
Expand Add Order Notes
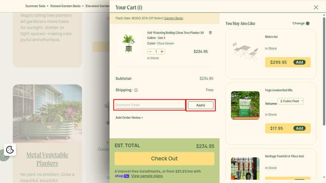tap(129, 118)
